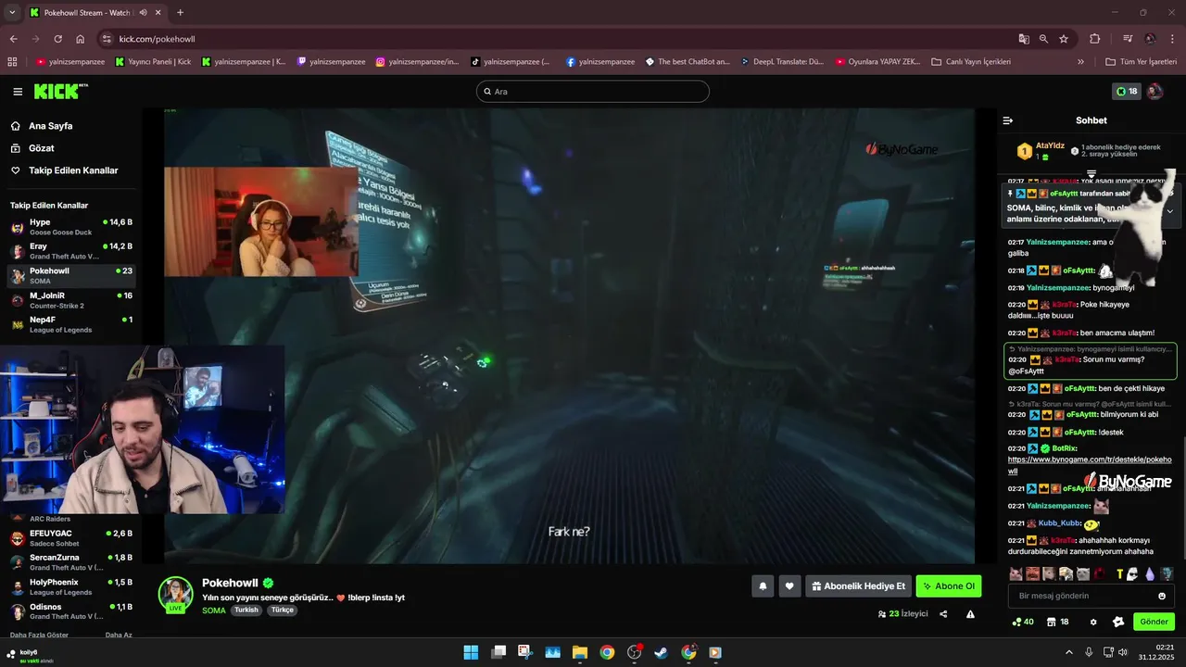This screenshot has width=1186, height=667.
Task: Click username Kubb_Kubb in chat
Action: pos(1059,523)
